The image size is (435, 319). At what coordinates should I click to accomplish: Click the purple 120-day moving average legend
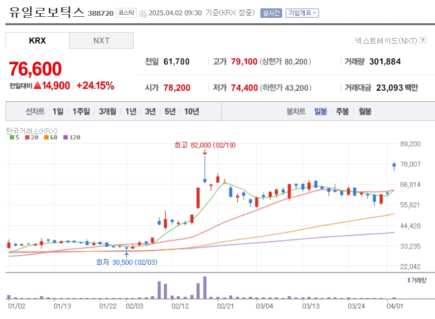click(72, 137)
